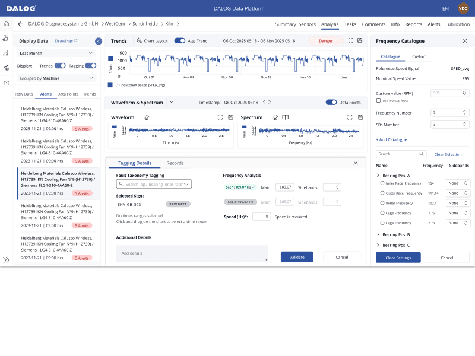Open the sensor signal sidebar icon

[x=7, y=82]
